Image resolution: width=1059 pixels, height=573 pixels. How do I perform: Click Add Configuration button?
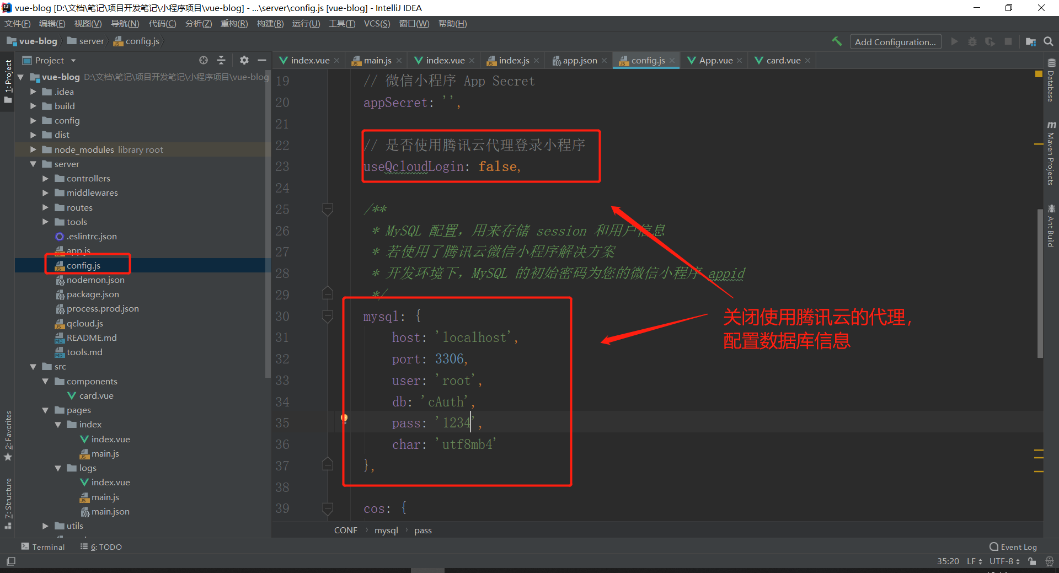pos(895,42)
